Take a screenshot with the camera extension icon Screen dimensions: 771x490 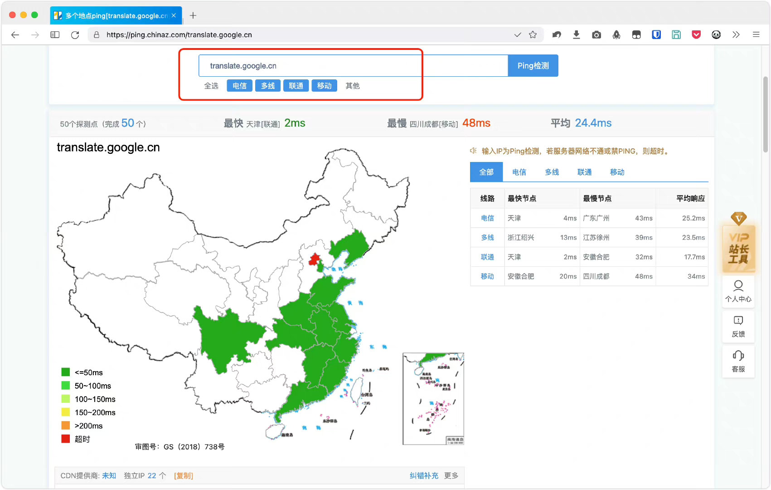point(596,34)
